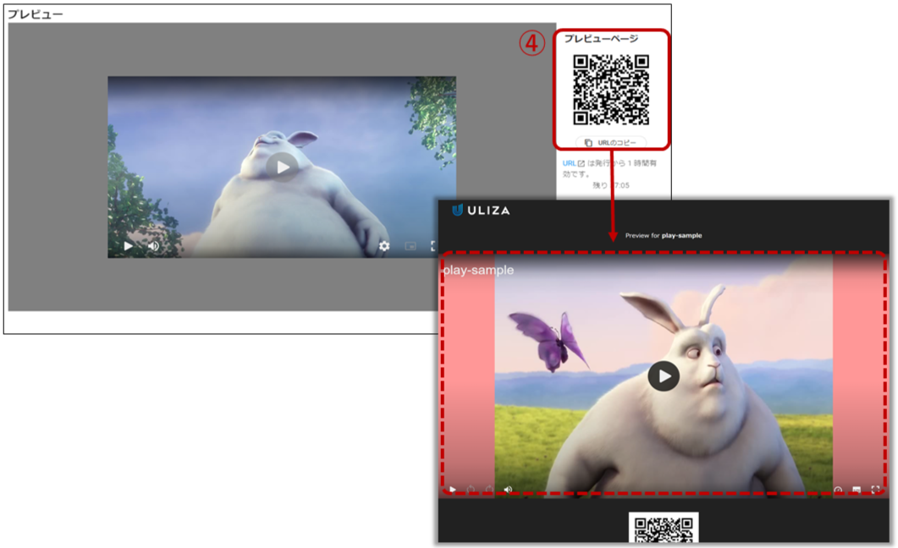Click the small play icon in the play-sample control bar

pyautogui.click(x=453, y=490)
